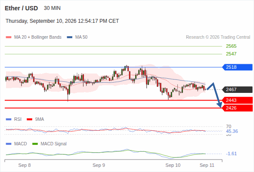
Task: Click the MA 50 legend label
Action: point(81,37)
